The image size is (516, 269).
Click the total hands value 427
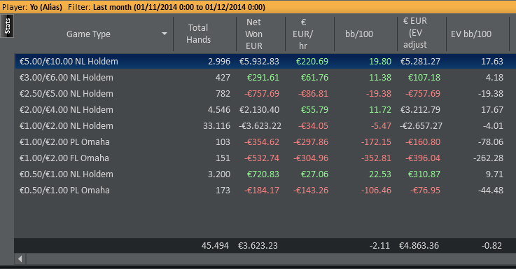tap(223, 77)
